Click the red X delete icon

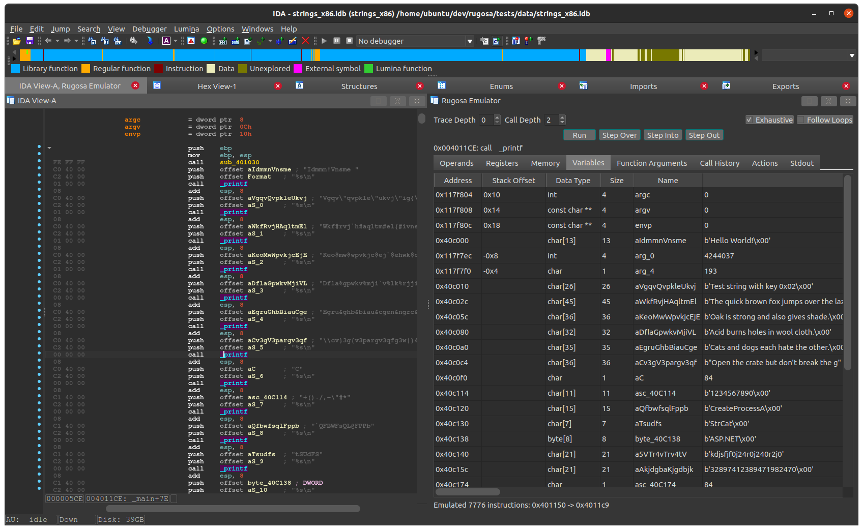[x=305, y=41]
